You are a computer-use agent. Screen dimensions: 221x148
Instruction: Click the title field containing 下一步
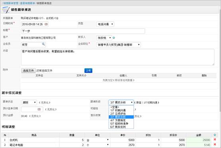83,31
